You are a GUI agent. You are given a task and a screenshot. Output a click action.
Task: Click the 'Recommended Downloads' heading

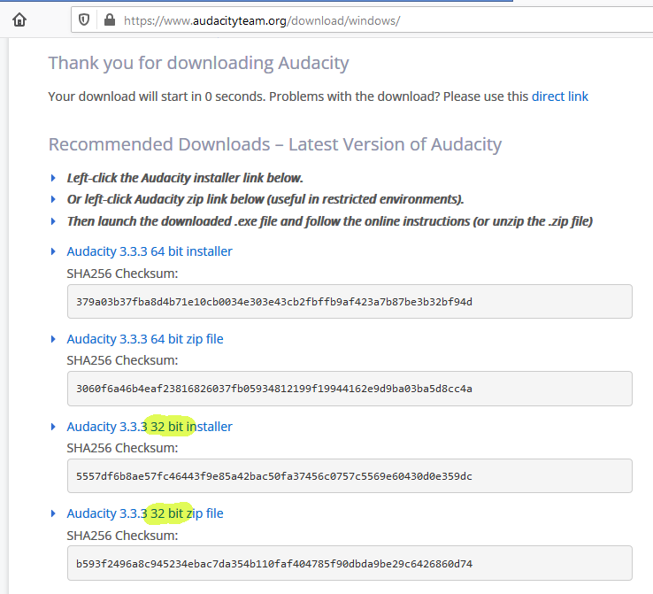pyautogui.click(x=275, y=144)
